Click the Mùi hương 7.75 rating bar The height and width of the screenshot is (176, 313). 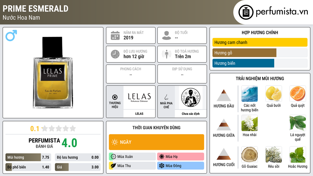(x=28, y=157)
